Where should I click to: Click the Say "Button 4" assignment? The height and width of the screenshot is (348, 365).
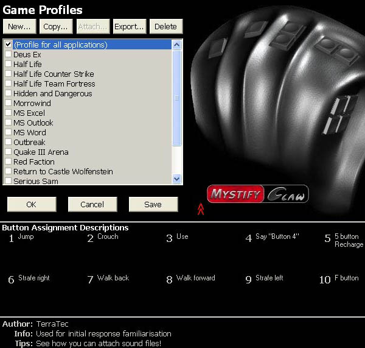272,238
